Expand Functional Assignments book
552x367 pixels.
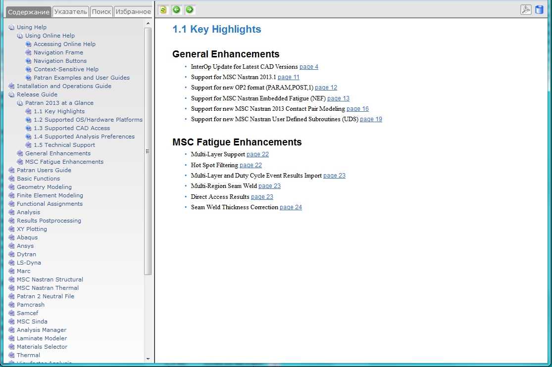pos(50,204)
